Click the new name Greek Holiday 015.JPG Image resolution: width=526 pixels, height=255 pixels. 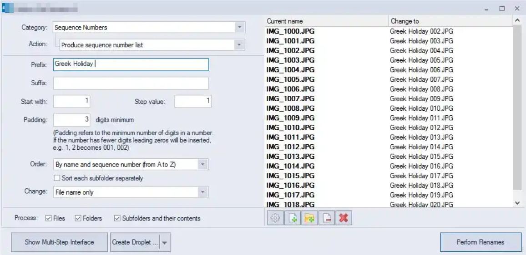(x=421, y=156)
